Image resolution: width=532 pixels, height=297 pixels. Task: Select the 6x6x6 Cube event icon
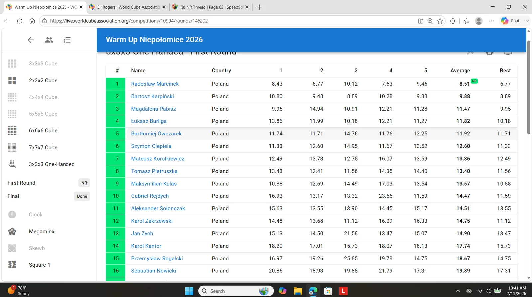coord(12,130)
